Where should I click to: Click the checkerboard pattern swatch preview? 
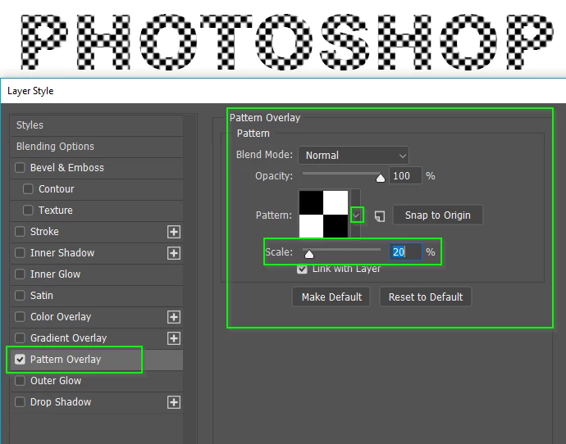click(323, 214)
